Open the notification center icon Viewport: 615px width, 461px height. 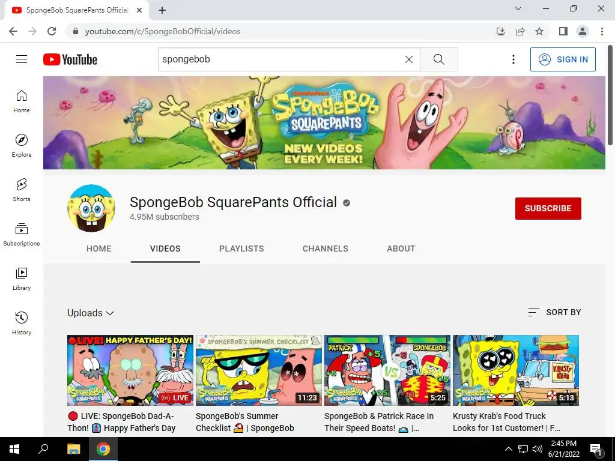click(595, 449)
